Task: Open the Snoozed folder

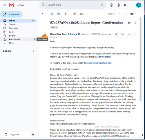Action: click(x=18, y=28)
